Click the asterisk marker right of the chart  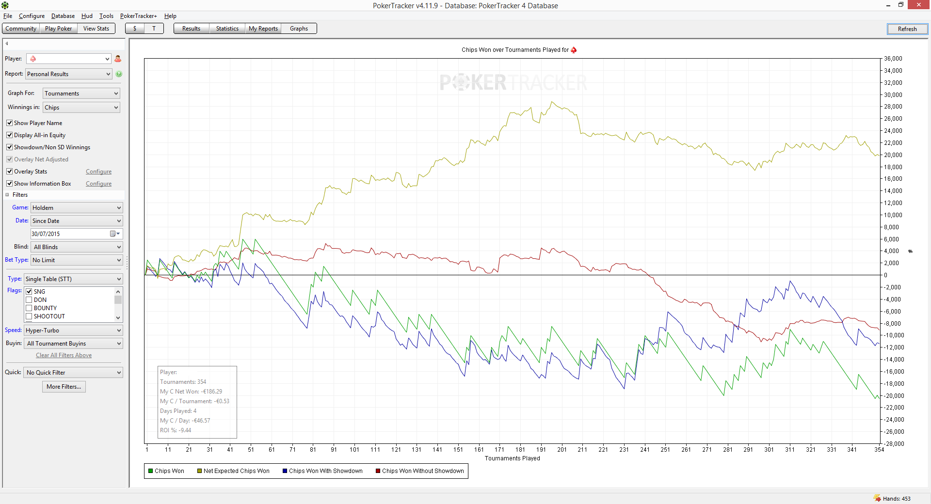pos(910,251)
